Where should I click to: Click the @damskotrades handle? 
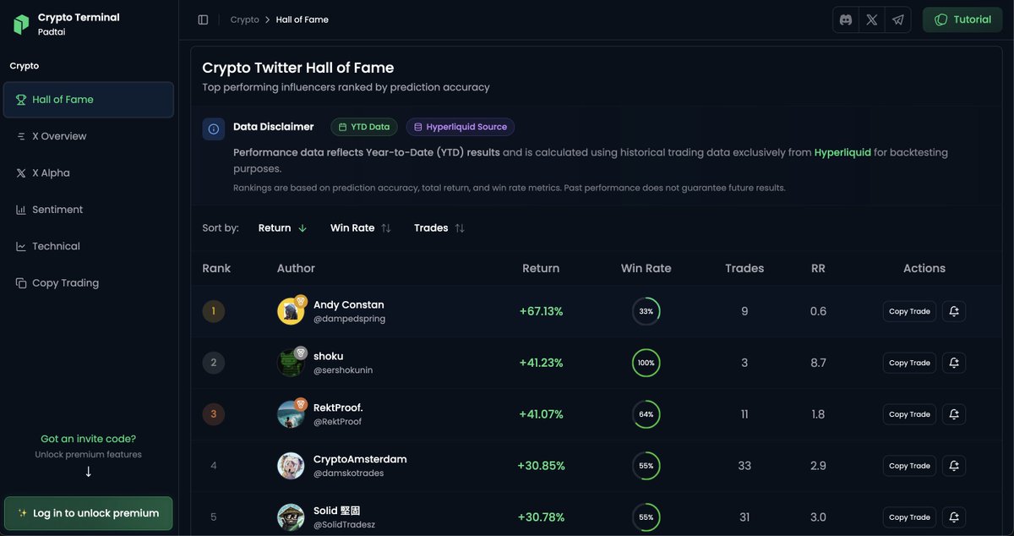pyautogui.click(x=348, y=473)
